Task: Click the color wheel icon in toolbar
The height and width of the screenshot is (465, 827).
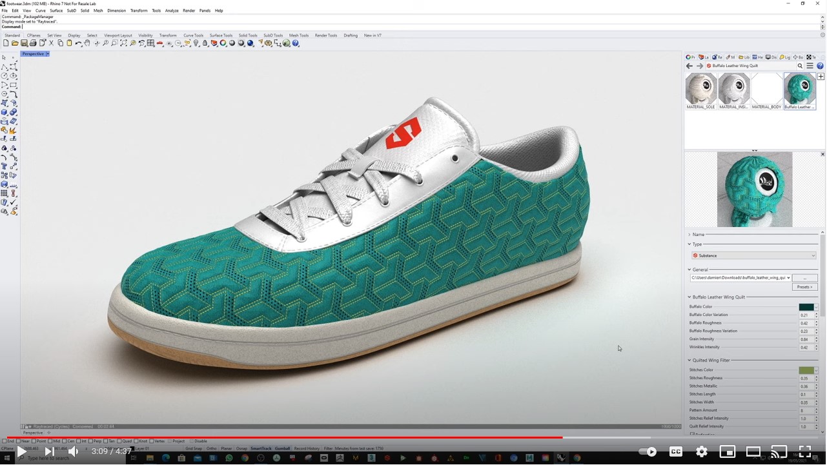Action: coord(223,43)
